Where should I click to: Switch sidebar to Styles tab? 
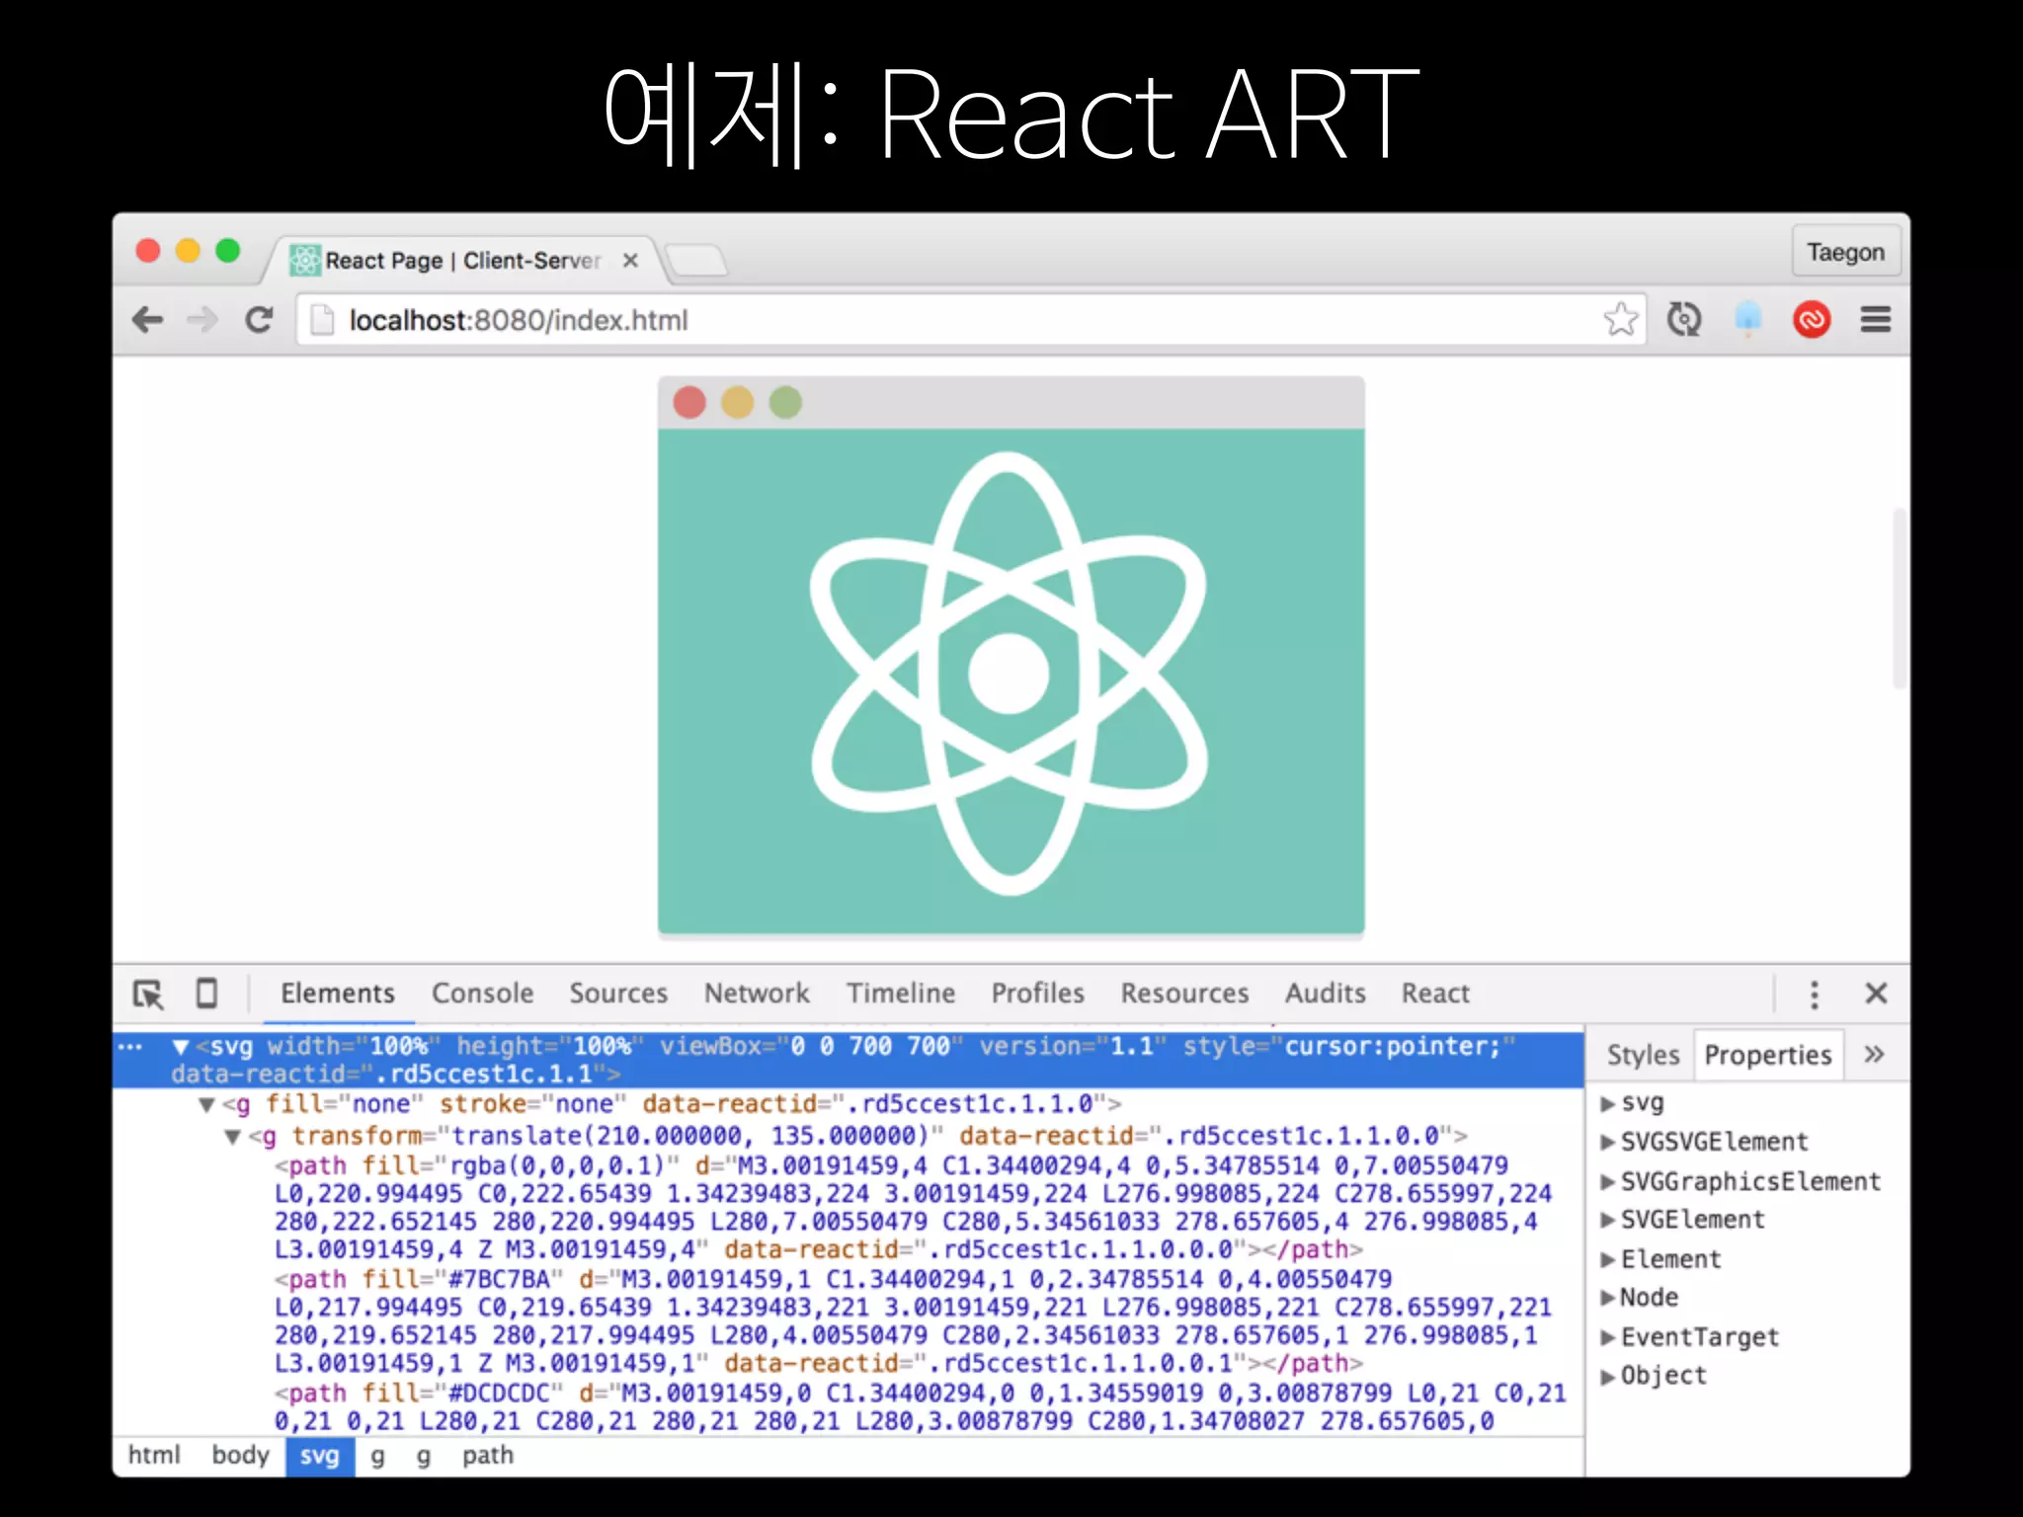[x=1643, y=1055]
